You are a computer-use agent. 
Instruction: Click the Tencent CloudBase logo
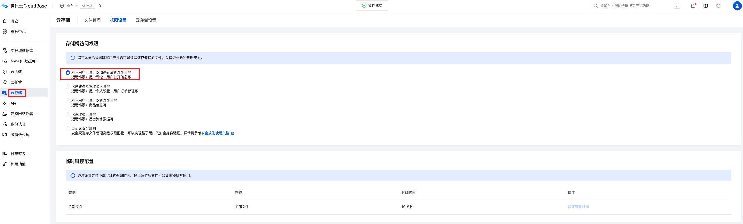[24, 6]
